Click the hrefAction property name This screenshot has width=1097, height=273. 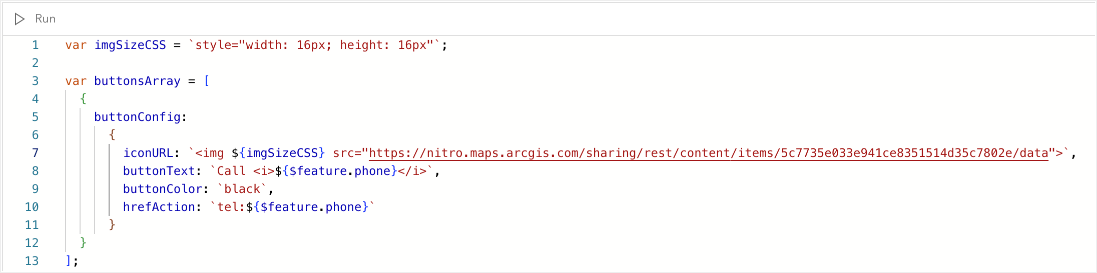(x=159, y=207)
